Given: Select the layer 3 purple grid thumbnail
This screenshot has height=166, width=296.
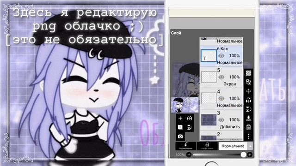Looking at the screenshot, I should [209, 120].
